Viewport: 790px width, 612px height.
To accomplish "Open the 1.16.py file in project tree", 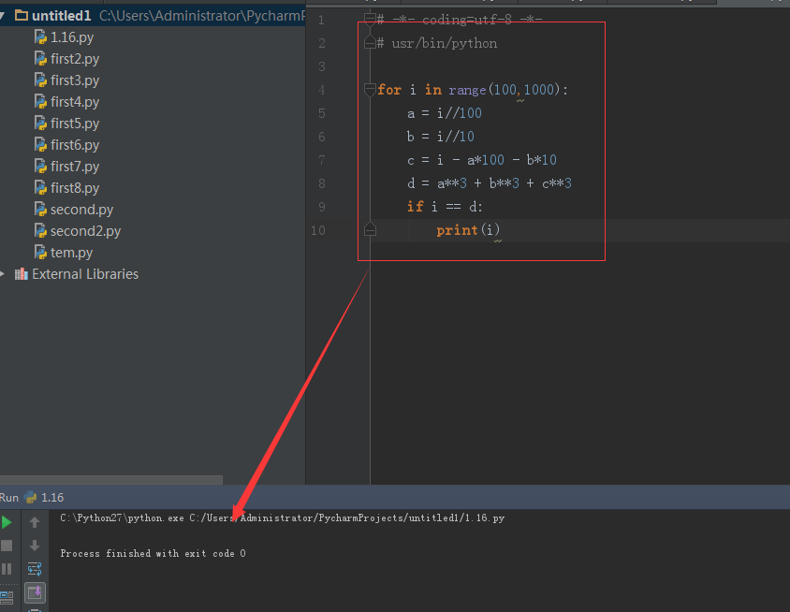I will coord(72,37).
